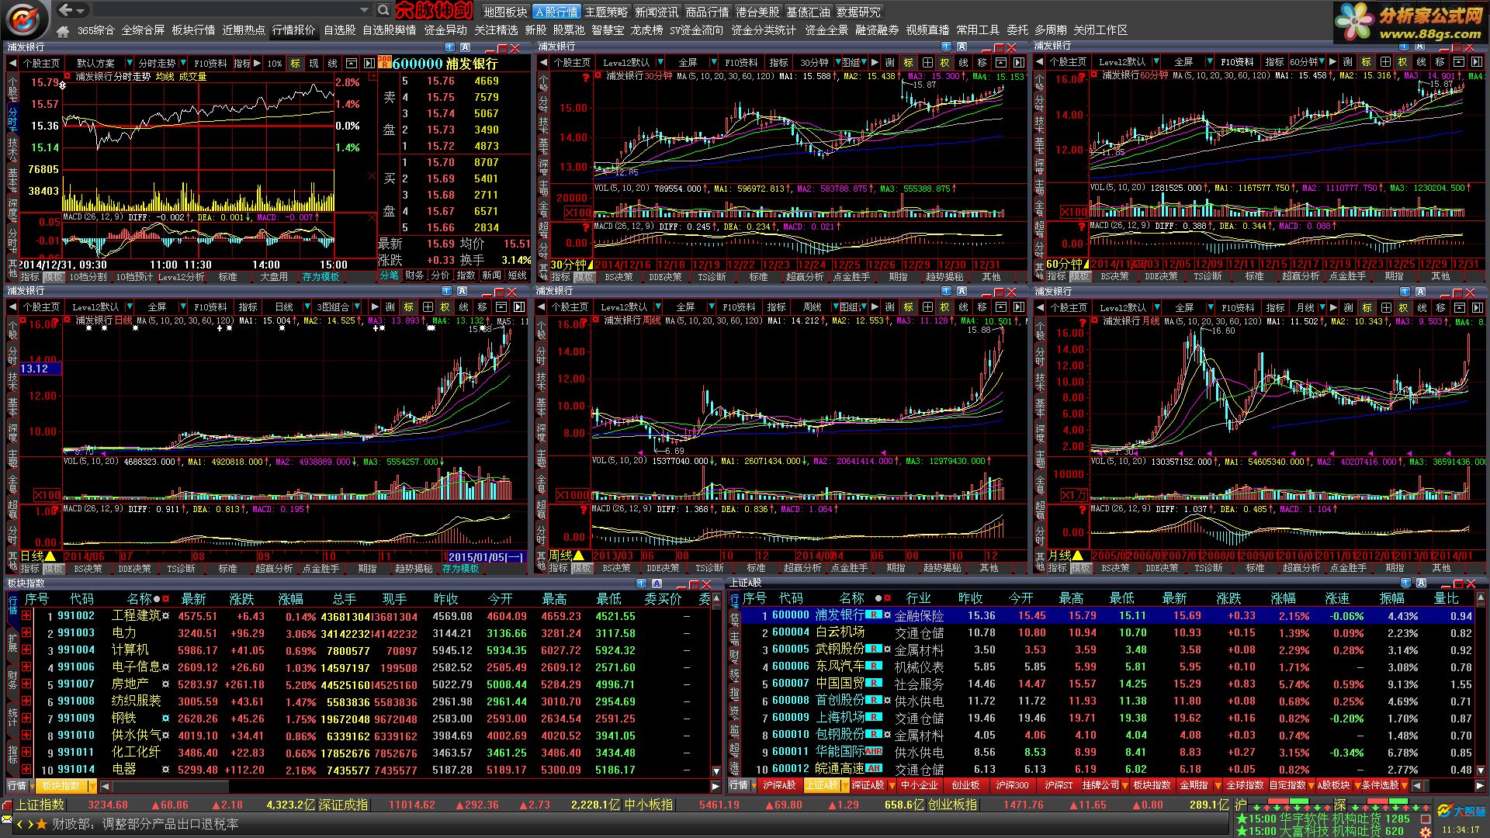
Task: Toggle 权 adjustment in the 30-minute chart
Action: point(944,63)
